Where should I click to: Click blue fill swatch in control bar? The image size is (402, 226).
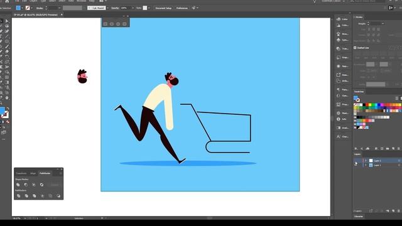[x=18, y=8]
